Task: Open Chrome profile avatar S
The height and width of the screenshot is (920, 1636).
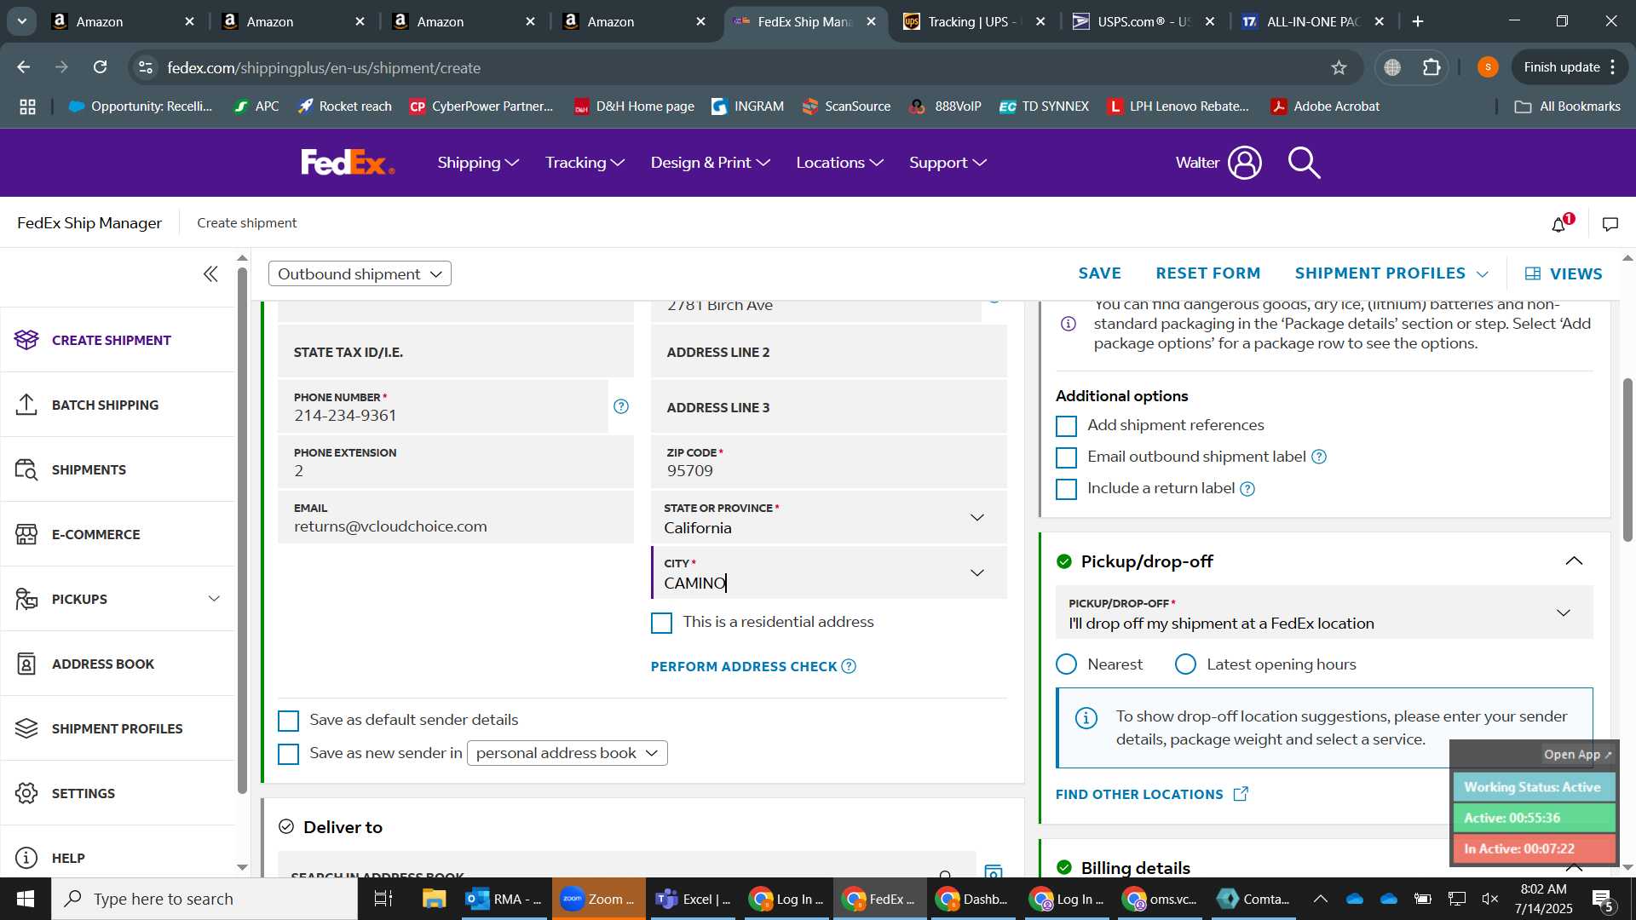Action: coord(1488,67)
